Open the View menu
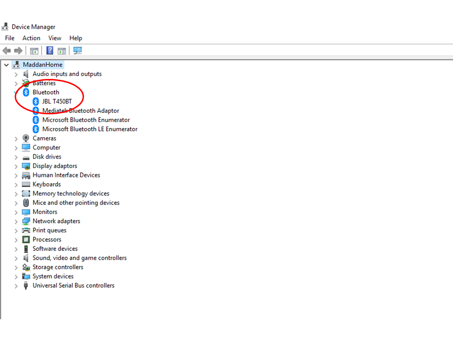The image size is (453, 340). [55, 38]
